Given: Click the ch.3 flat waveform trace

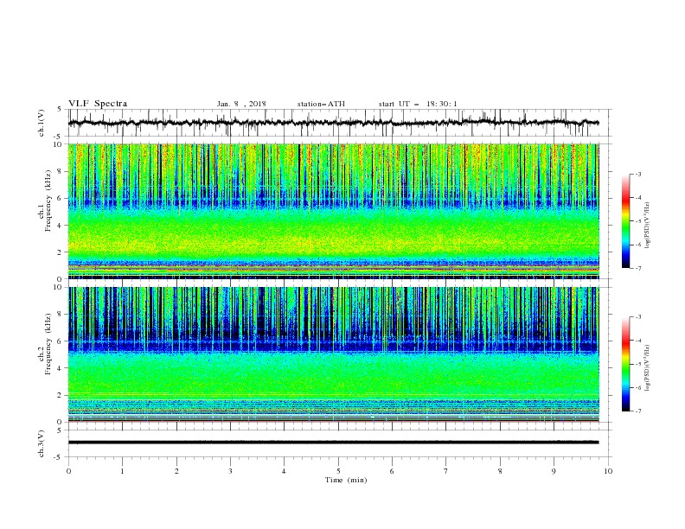Looking at the screenshot, I should (333, 443).
